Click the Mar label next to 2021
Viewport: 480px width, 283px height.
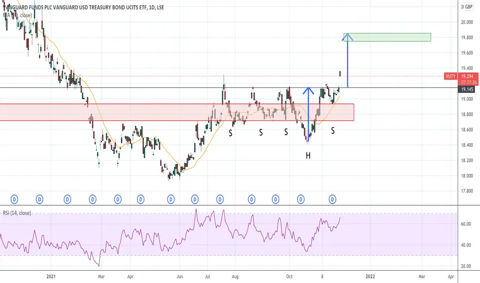[101, 277]
